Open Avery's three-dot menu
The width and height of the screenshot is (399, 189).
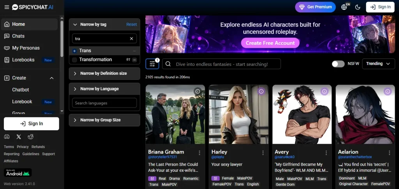point(326,153)
